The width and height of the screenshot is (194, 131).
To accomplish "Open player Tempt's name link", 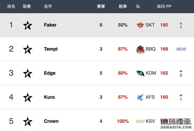I will tap(51, 49).
